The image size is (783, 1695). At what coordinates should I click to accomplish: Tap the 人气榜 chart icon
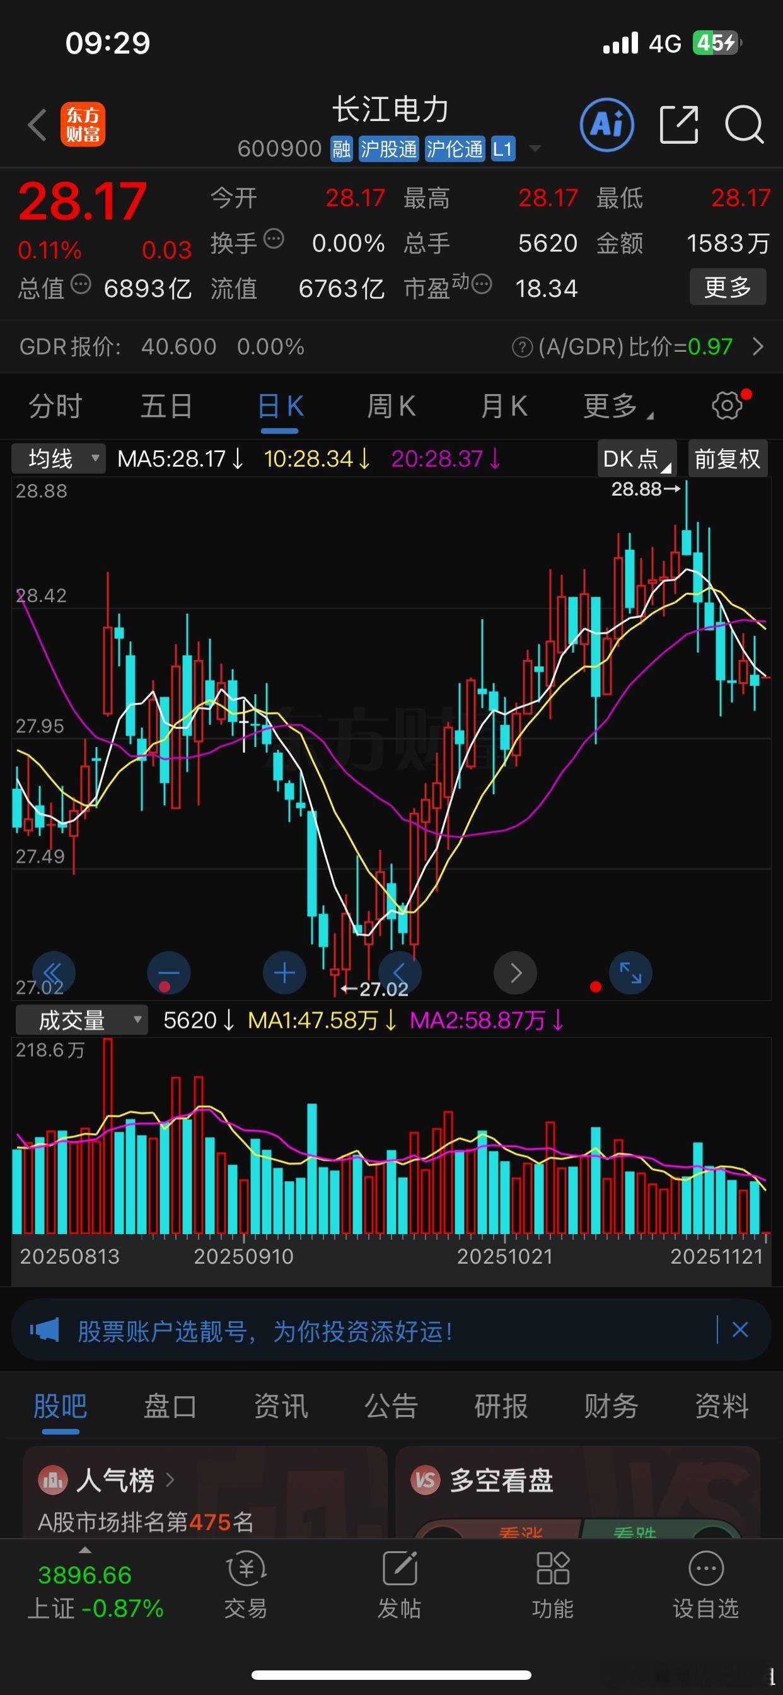[x=52, y=1481]
